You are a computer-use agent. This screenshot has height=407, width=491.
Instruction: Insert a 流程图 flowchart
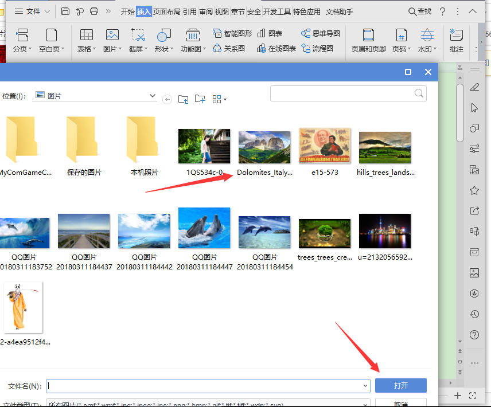click(317, 49)
